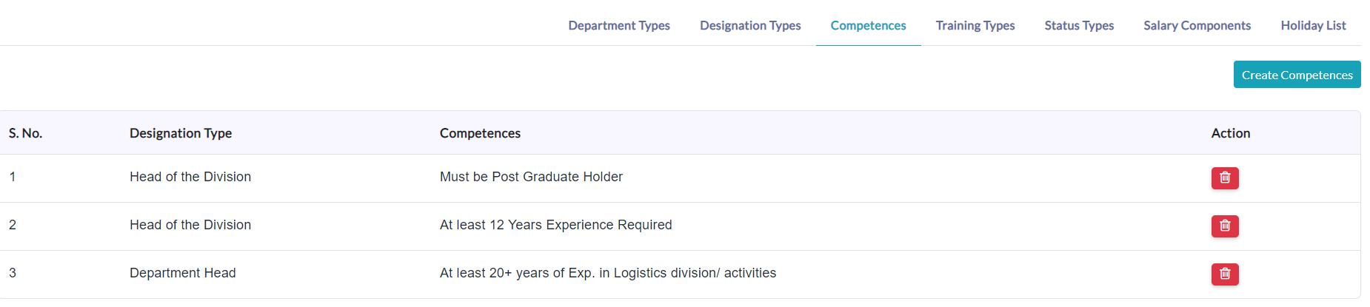Image resolution: width=1370 pixels, height=307 pixels.
Task: Go to Training Types tab
Action: click(x=975, y=25)
